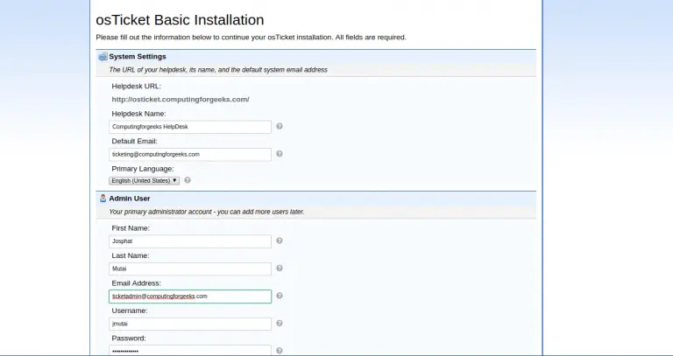This screenshot has height=356, width=673.
Task: Open help tip for Default Email field
Action: 280,153
